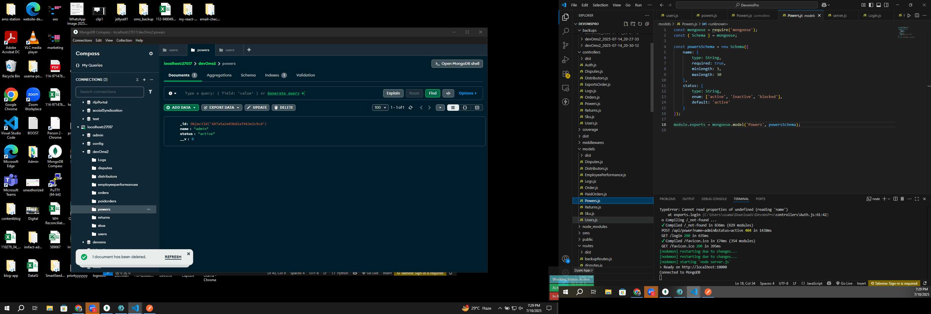Viewport: 931px width, 314px height.
Task: Open VS Code Search activity icon
Action: (x=566, y=31)
